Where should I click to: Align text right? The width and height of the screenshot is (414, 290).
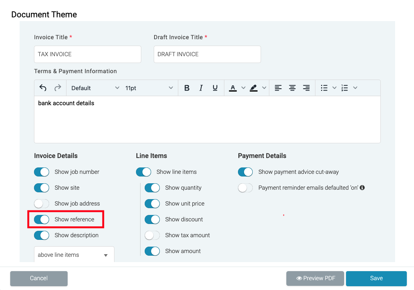click(x=306, y=88)
